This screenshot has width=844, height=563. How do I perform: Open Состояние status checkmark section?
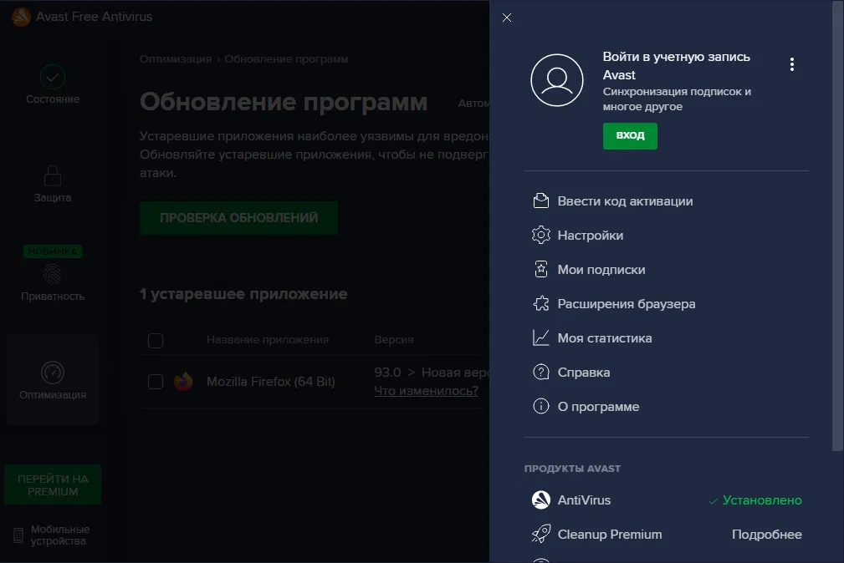pos(52,84)
